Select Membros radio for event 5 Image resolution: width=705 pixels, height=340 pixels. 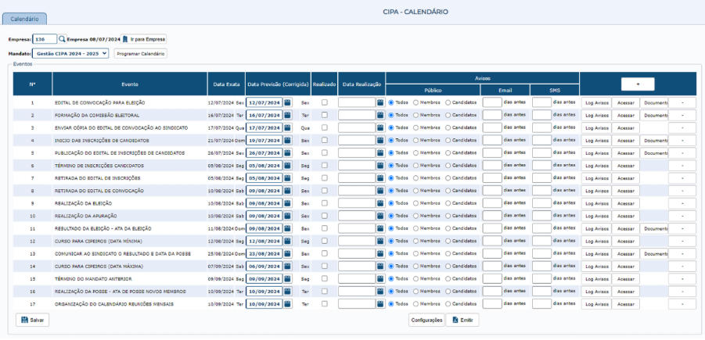tap(416, 153)
